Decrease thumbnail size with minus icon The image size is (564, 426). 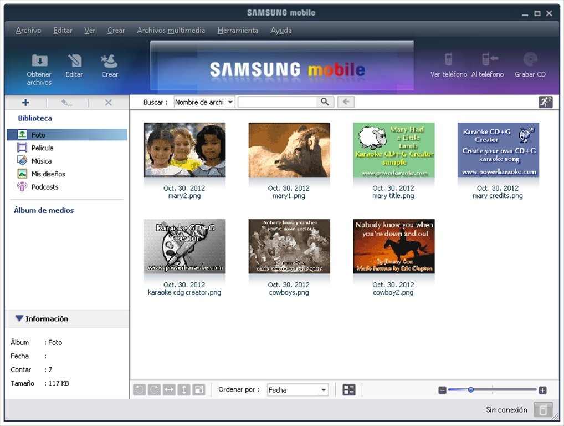point(443,390)
